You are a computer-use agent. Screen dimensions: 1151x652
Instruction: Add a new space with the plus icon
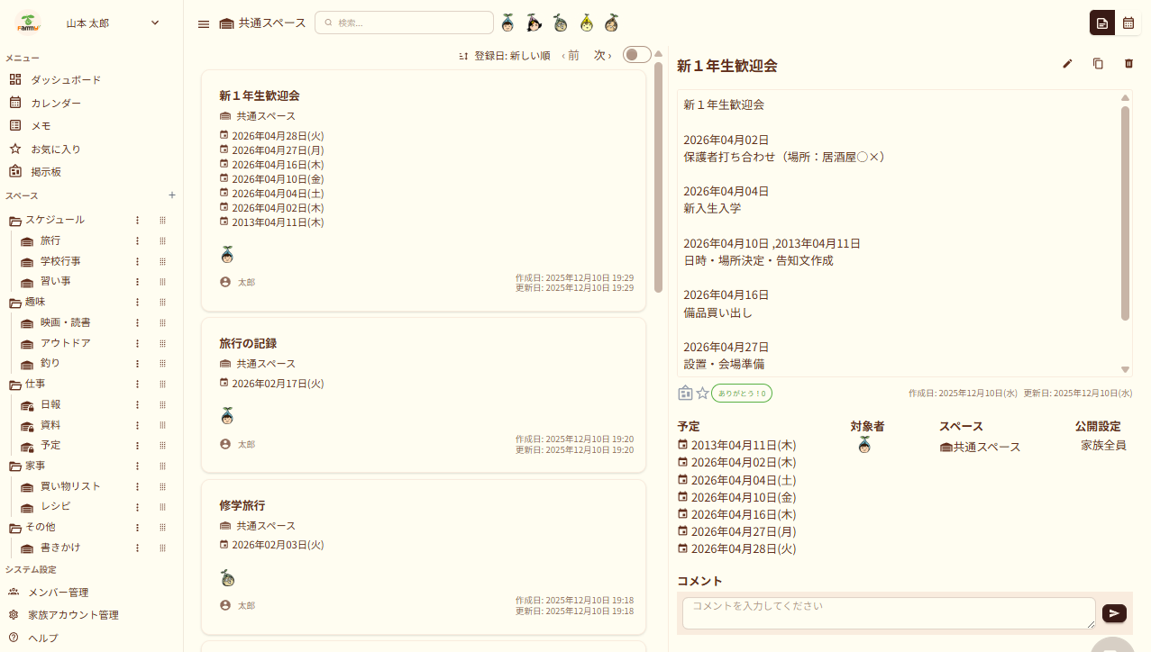(x=172, y=195)
